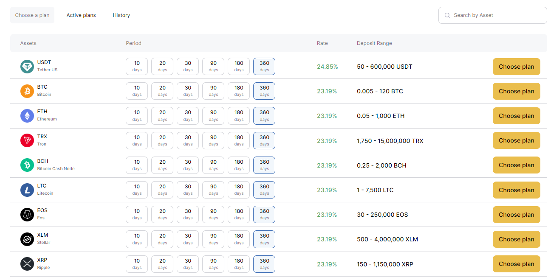Image resolution: width=548 pixels, height=277 pixels.
Task: Select 10 days period for USDT
Action: pos(137,67)
